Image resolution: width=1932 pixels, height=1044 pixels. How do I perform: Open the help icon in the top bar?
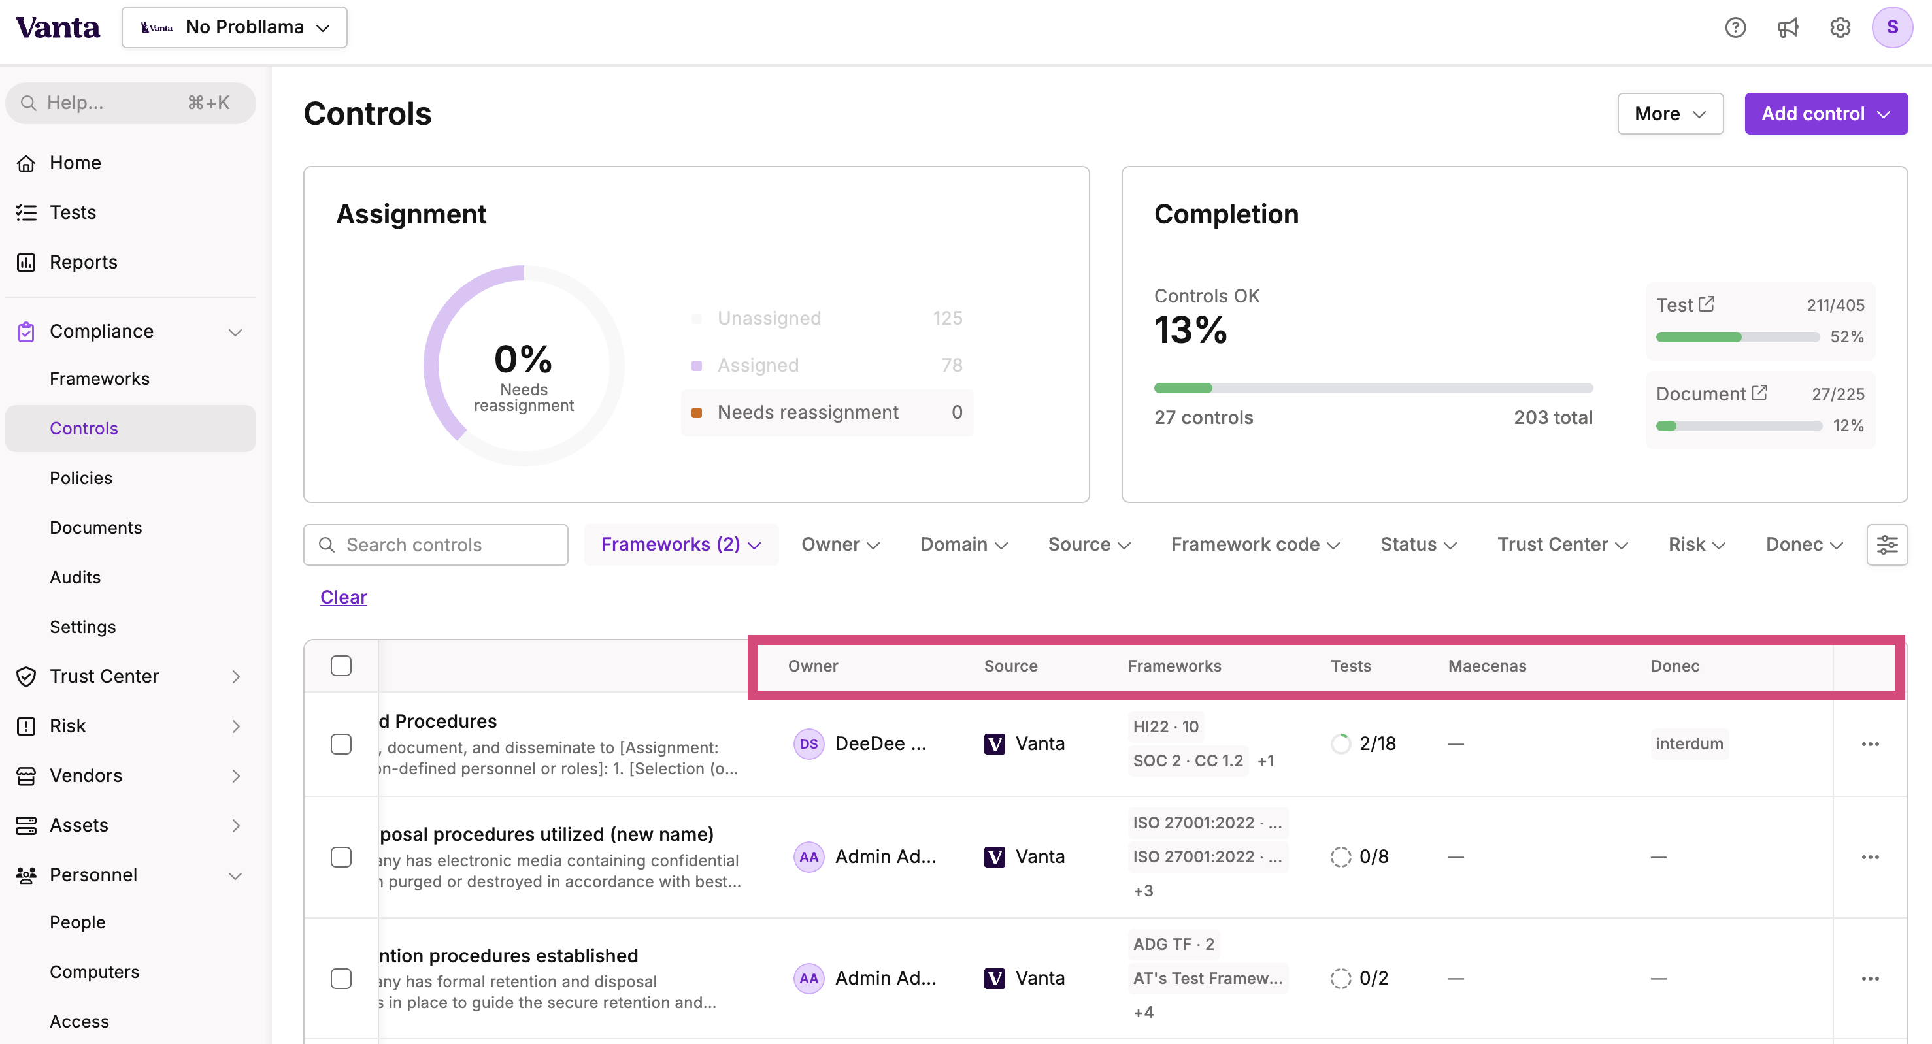pos(1735,27)
